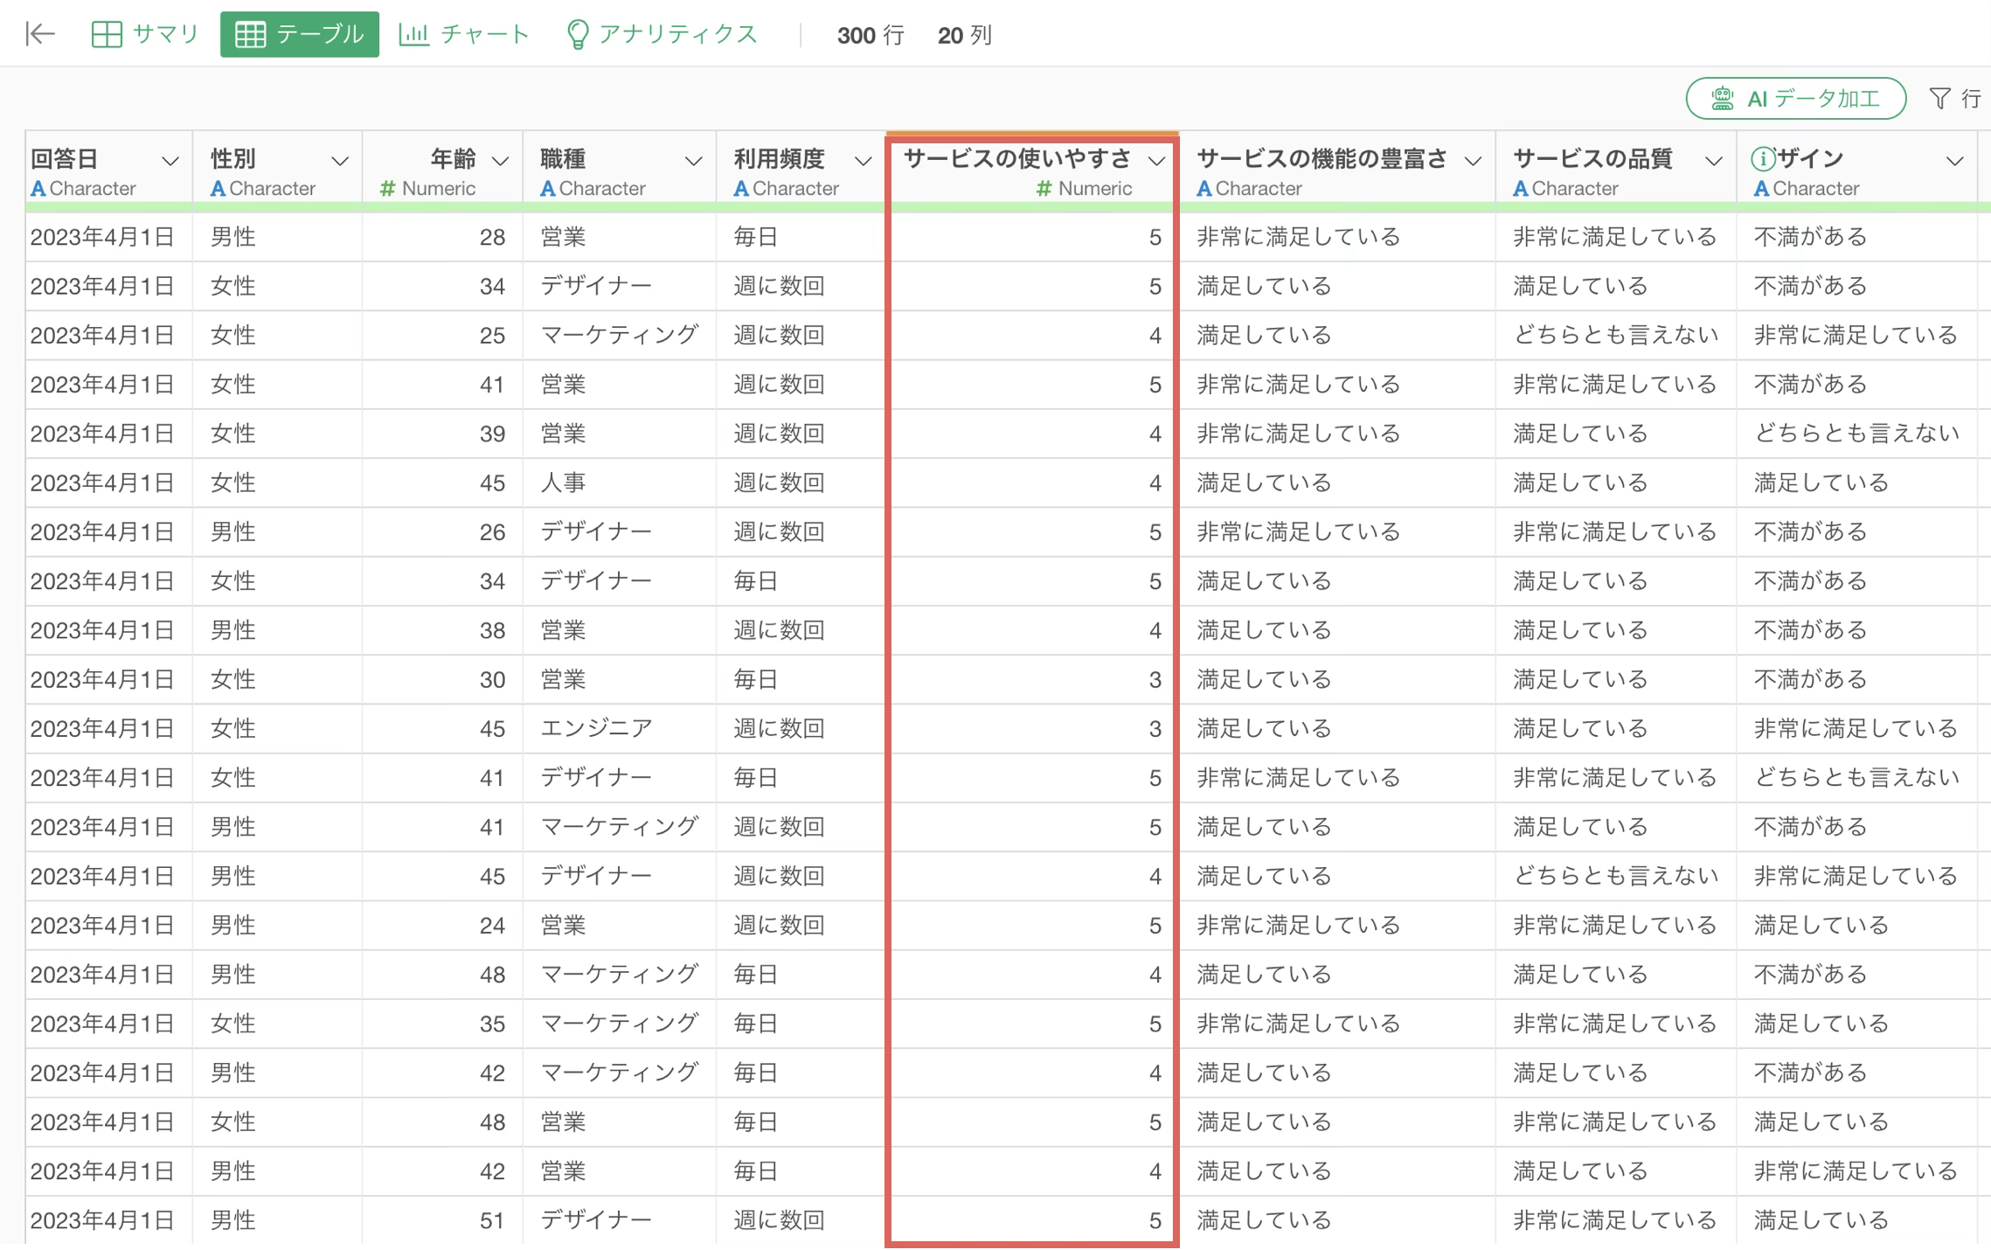
Task: Click the Numeric type icon under 年齢
Action: click(388, 189)
